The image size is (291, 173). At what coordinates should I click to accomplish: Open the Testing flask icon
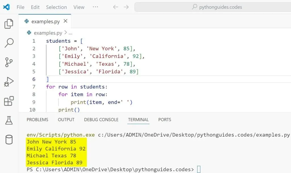[x=9, y=120]
